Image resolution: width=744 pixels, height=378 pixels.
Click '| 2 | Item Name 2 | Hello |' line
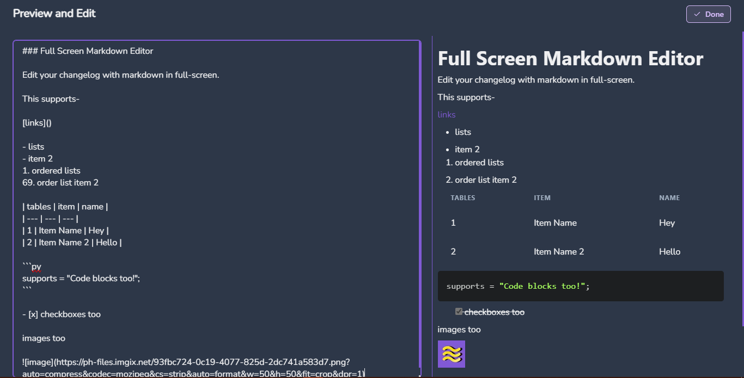pyautogui.click(x=72, y=243)
